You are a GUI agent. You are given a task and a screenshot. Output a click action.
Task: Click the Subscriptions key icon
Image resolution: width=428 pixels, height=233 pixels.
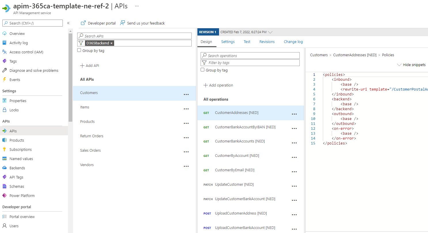click(4, 149)
